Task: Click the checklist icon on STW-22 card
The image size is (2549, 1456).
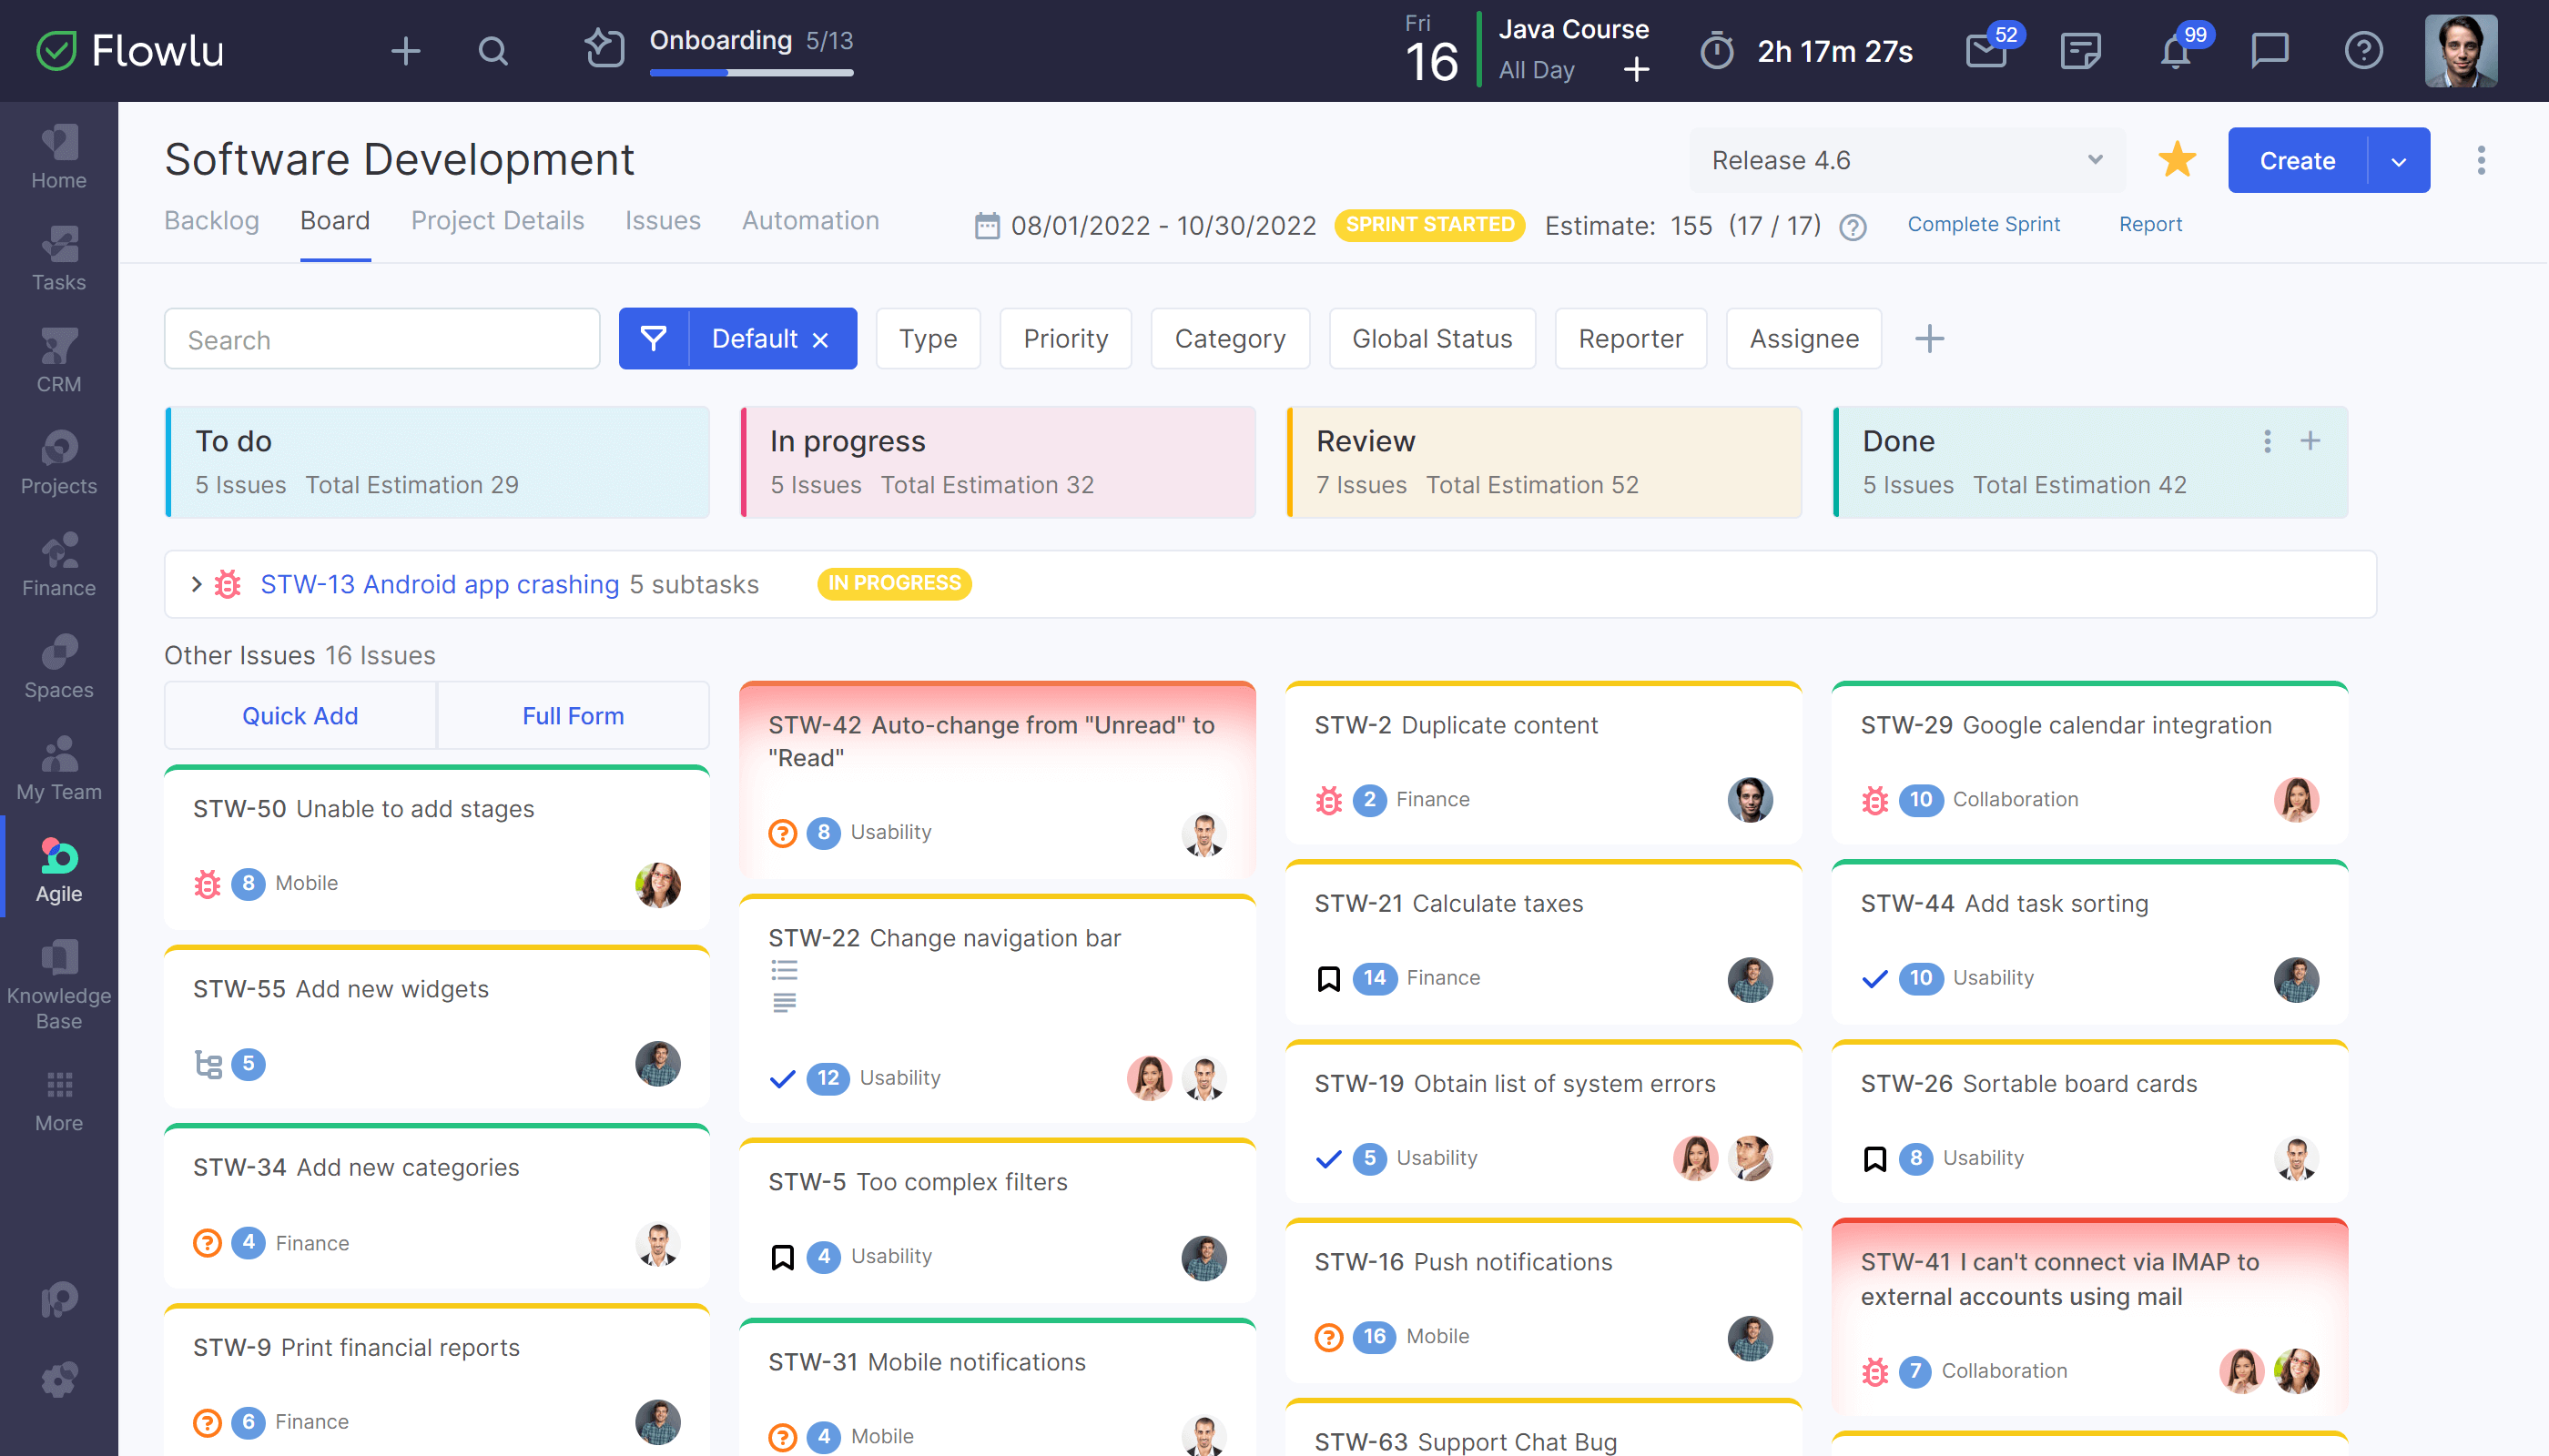Action: point(785,969)
